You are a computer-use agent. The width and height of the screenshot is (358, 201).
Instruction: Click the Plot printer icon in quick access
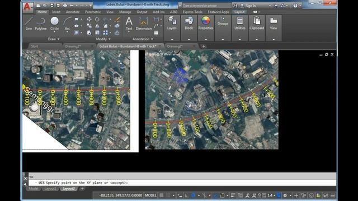65,6
